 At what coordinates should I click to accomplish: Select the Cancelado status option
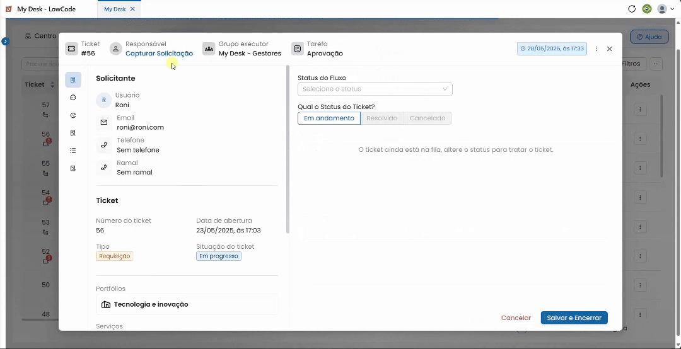(428, 118)
